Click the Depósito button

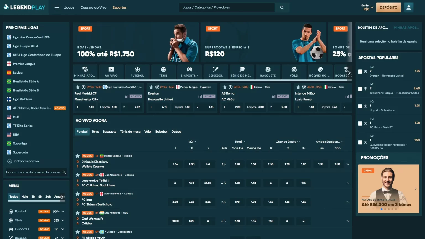[388, 7]
